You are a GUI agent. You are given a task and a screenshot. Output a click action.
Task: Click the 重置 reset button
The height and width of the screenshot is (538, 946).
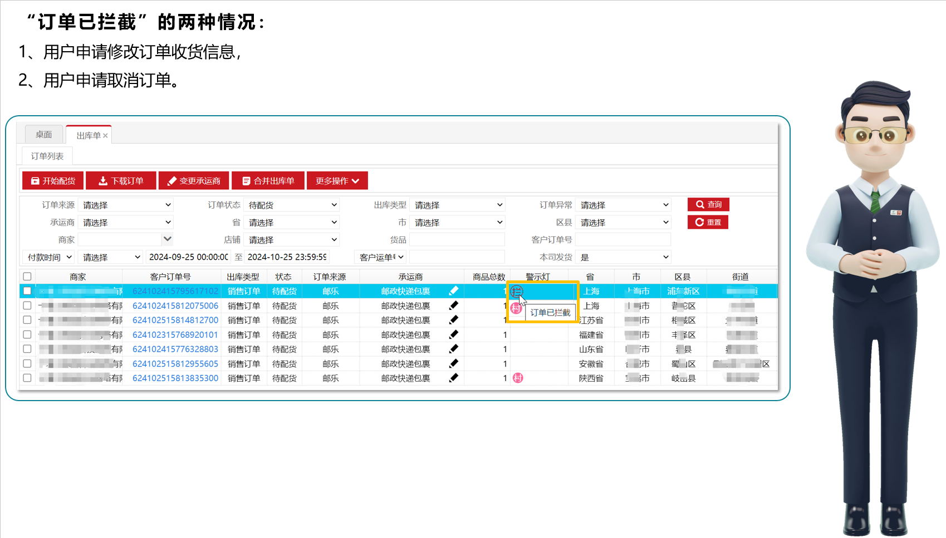click(x=708, y=223)
